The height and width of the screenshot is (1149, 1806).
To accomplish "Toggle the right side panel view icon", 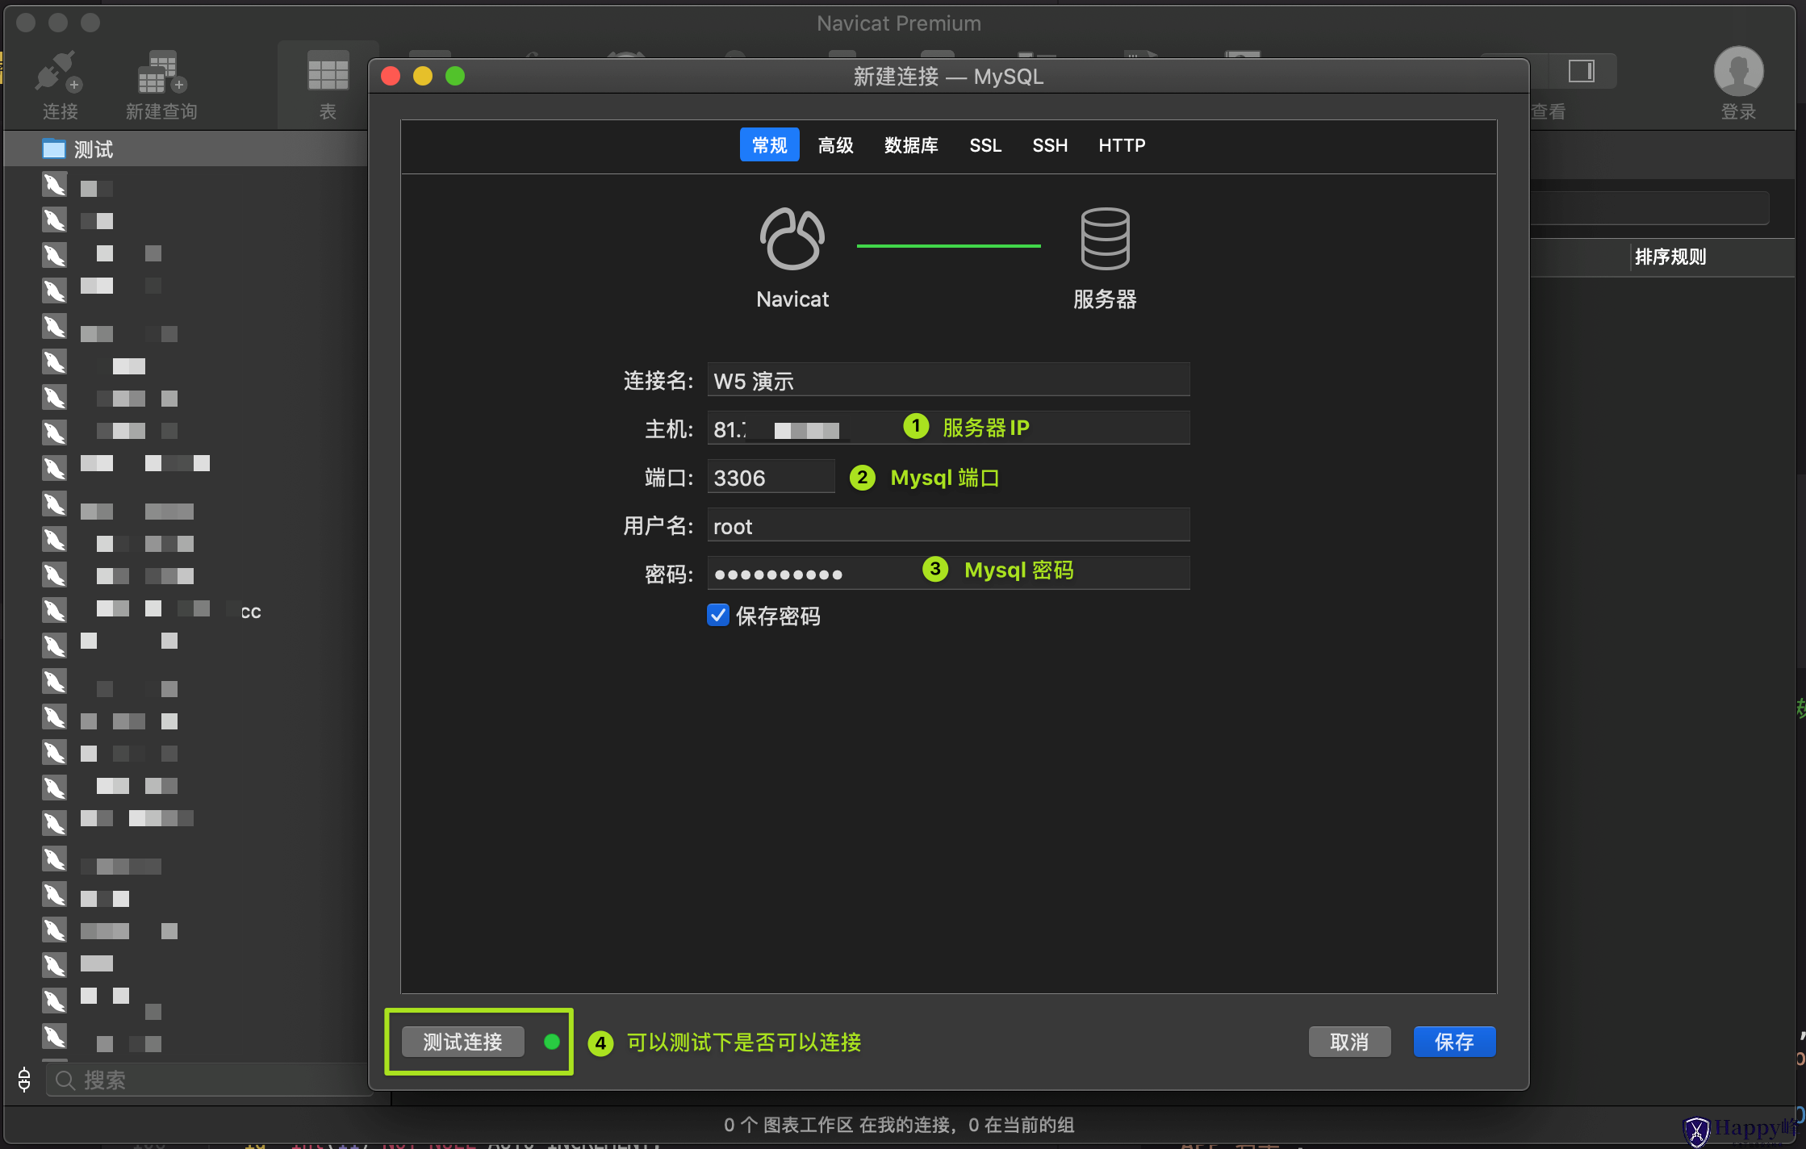I will (x=1581, y=71).
